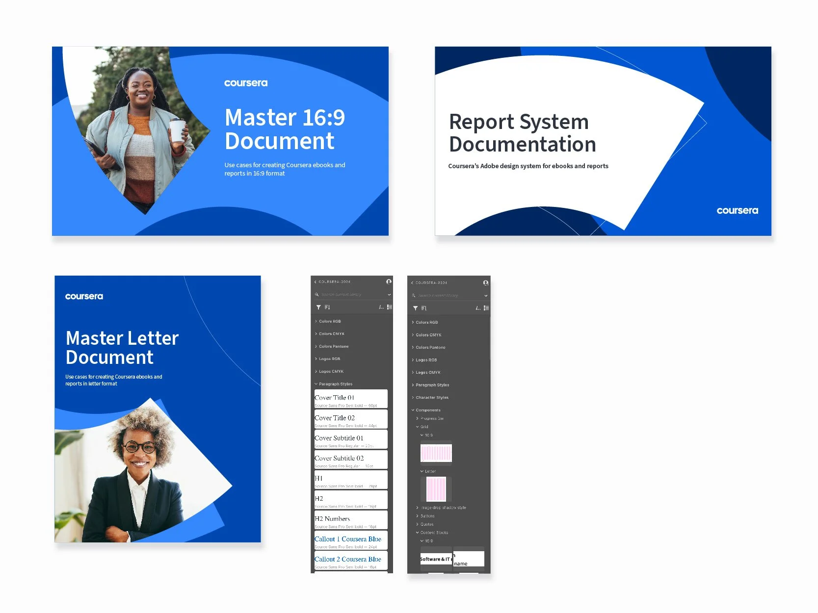Open the Master Letter Document cover
818x613 pixels.
coord(158,409)
